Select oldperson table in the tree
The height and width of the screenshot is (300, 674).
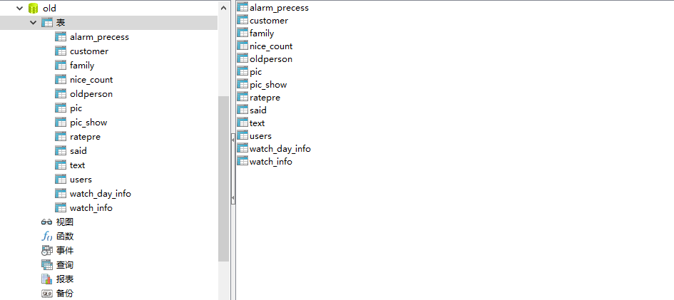coord(91,93)
